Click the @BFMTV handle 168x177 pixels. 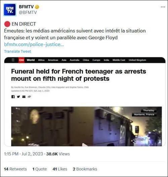pyautogui.click(x=28, y=12)
